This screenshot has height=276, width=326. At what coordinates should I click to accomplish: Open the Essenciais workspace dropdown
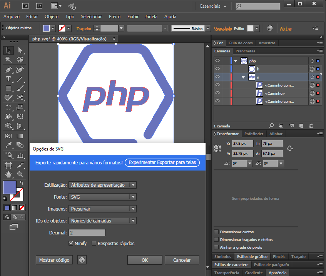(x=213, y=6)
